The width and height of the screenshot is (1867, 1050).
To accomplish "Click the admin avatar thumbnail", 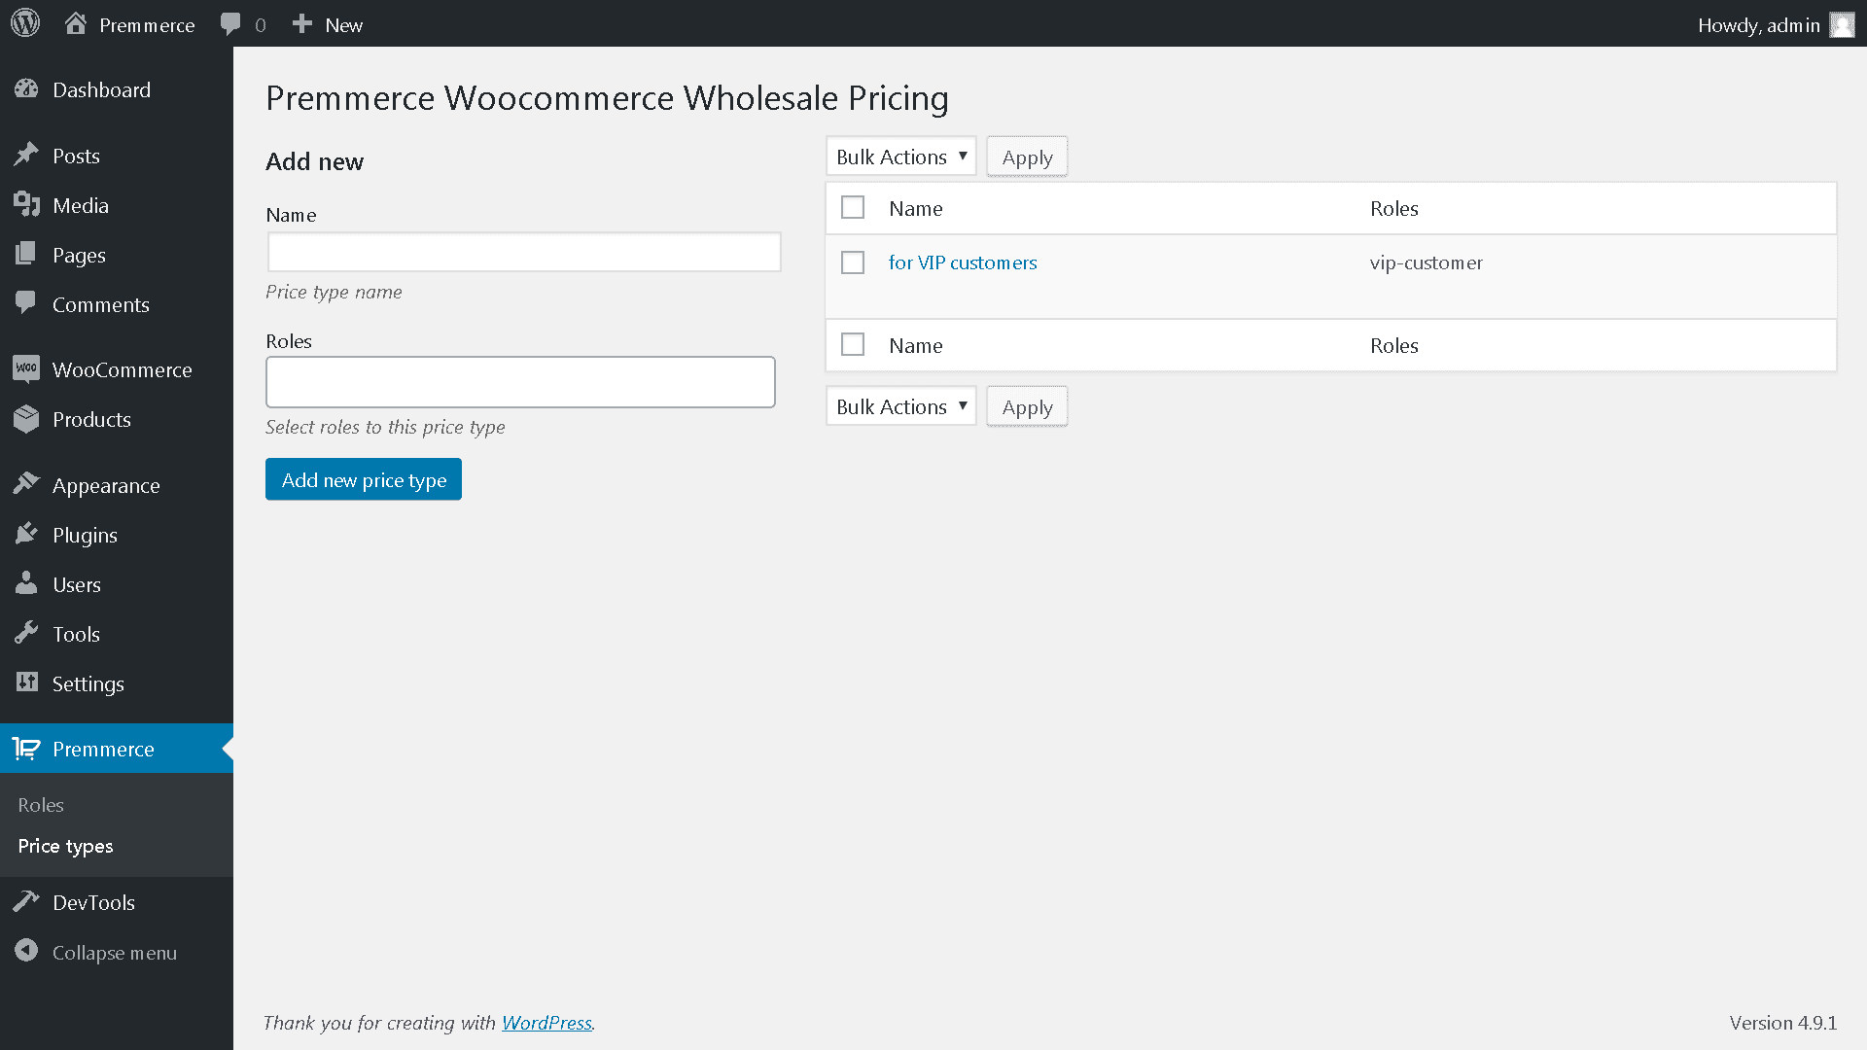I will tap(1842, 24).
